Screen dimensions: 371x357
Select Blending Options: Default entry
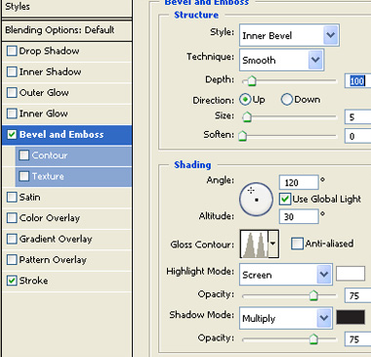click(60, 30)
